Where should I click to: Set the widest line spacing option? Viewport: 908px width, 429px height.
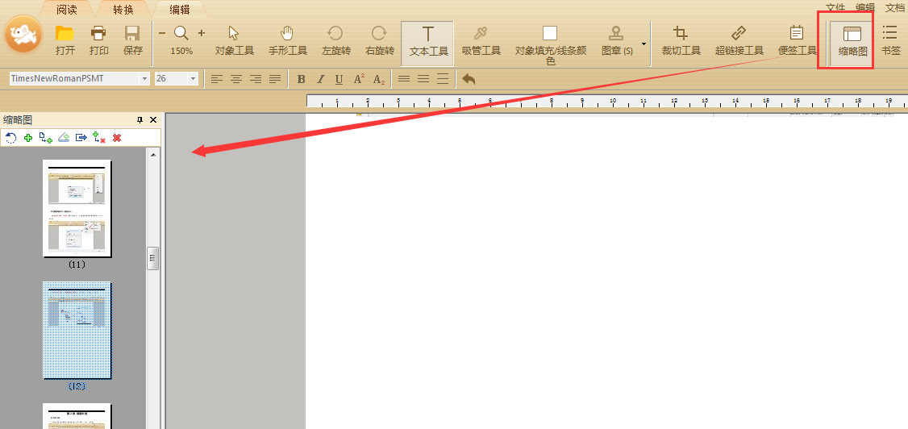point(443,79)
